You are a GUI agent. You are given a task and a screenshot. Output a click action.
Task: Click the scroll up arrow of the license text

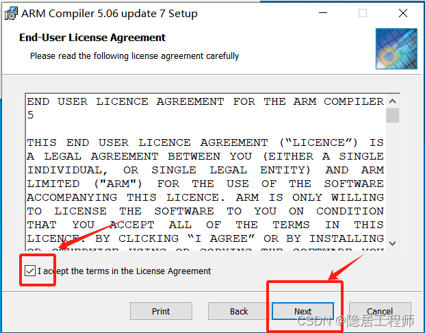pyautogui.click(x=392, y=101)
